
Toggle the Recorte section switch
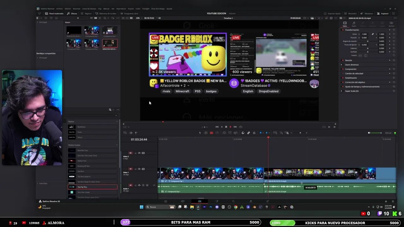pyautogui.click(x=342, y=60)
